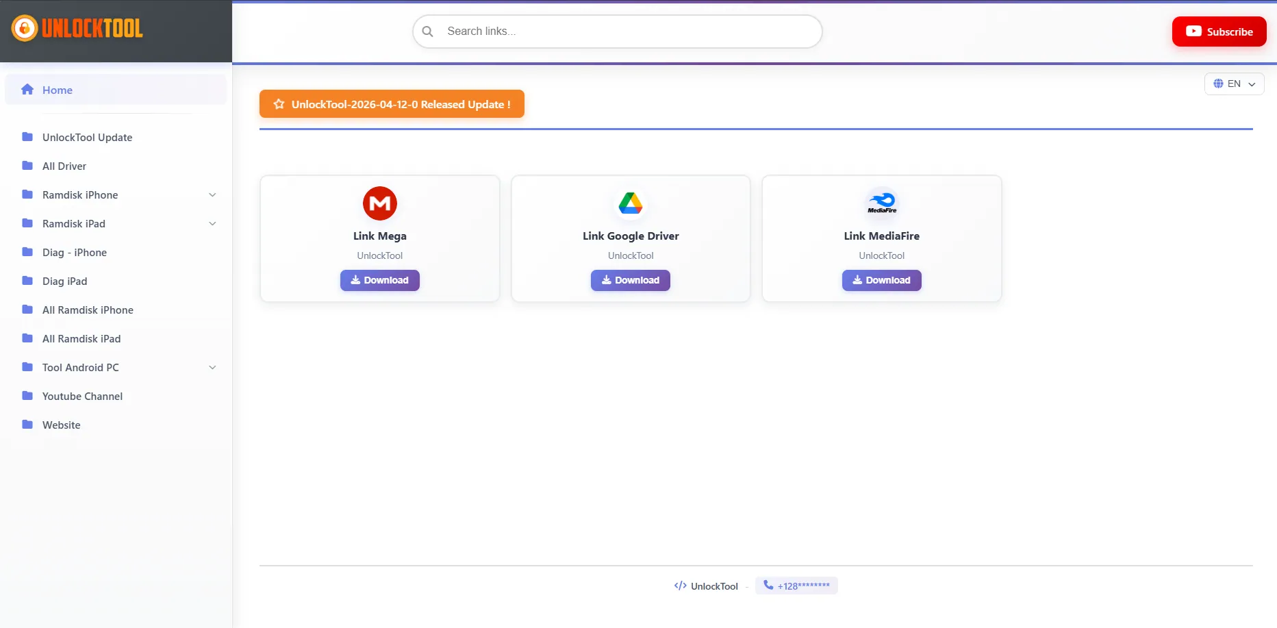Open the EN language dropdown
The image size is (1277, 628).
[x=1235, y=84]
